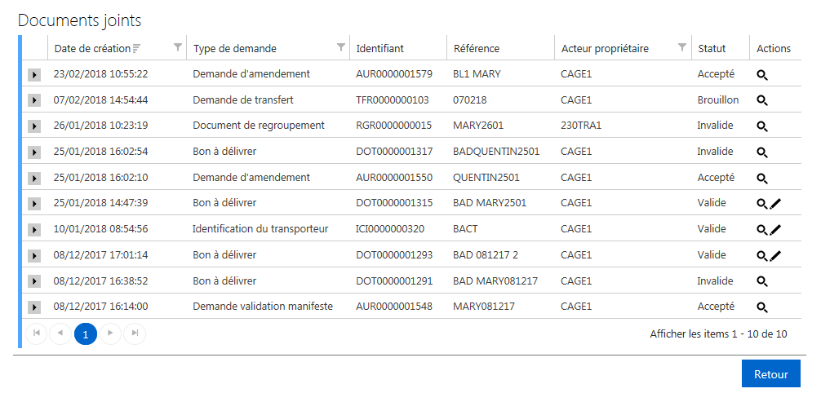821x393 pixels.
Task: Open filter icon on Type de demande column
Action: (x=341, y=47)
